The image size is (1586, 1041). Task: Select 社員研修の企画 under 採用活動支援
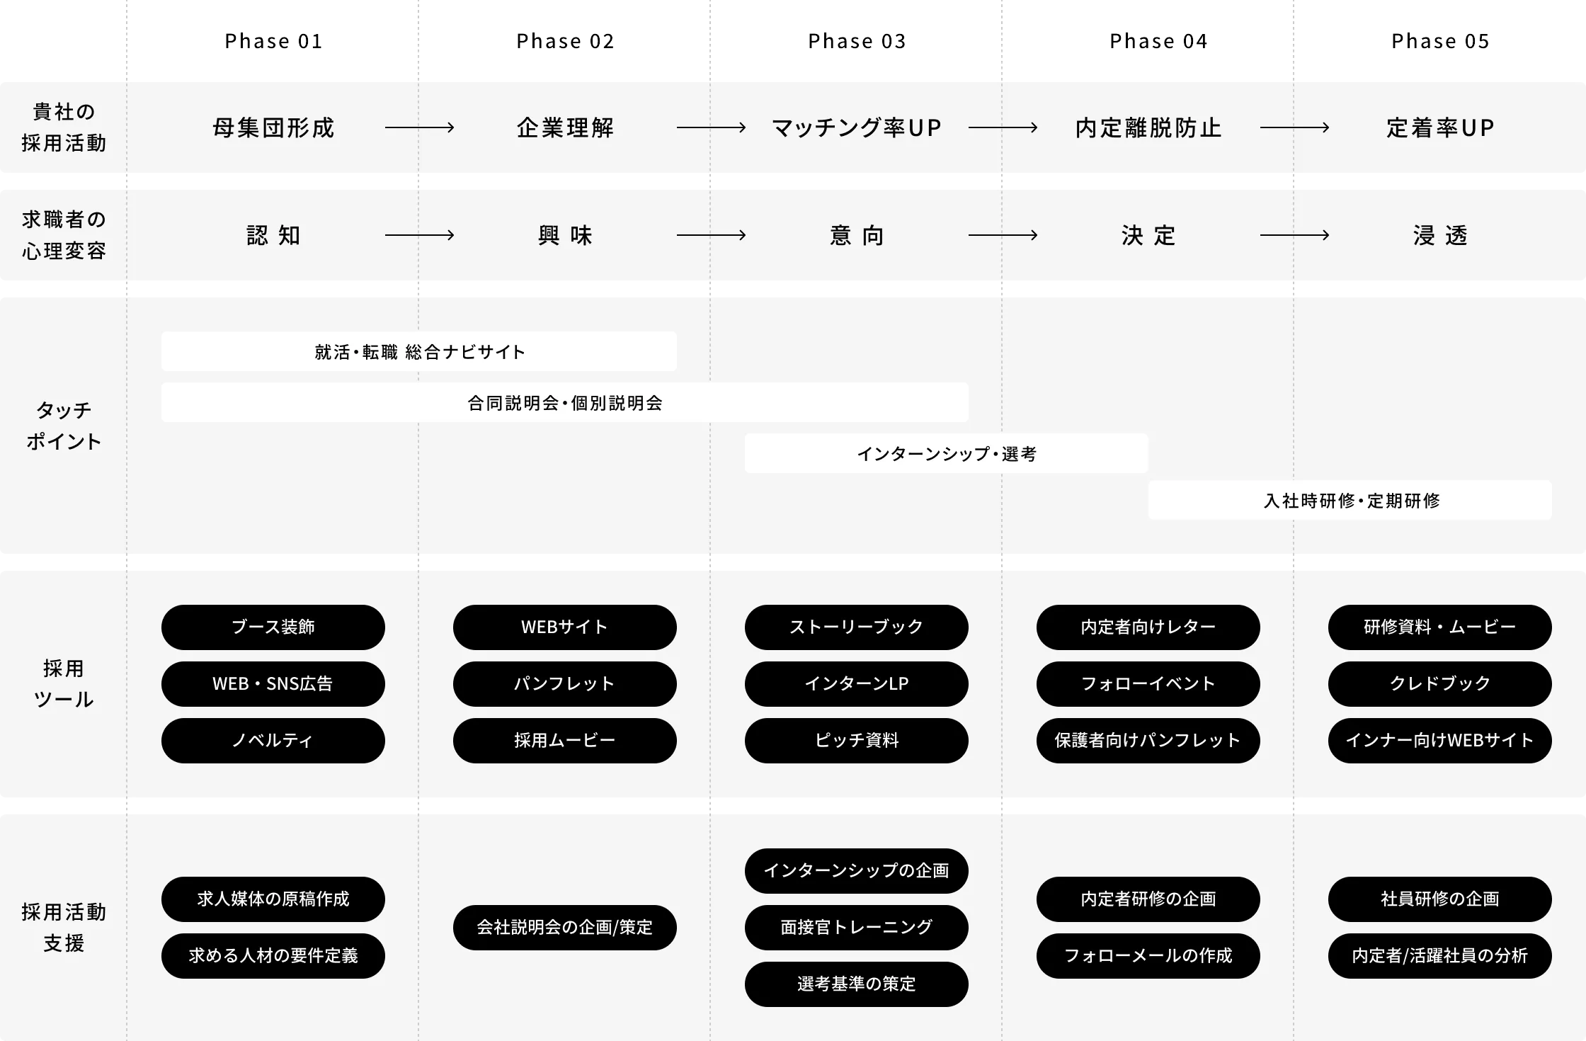(x=1439, y=899)
